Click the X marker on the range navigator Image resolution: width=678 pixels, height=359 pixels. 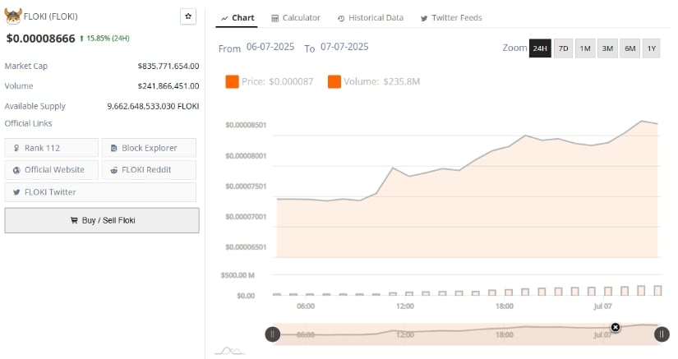click(616, 327)
